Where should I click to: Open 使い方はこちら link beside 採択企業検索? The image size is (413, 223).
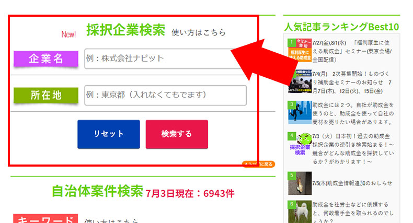point(198,32)
